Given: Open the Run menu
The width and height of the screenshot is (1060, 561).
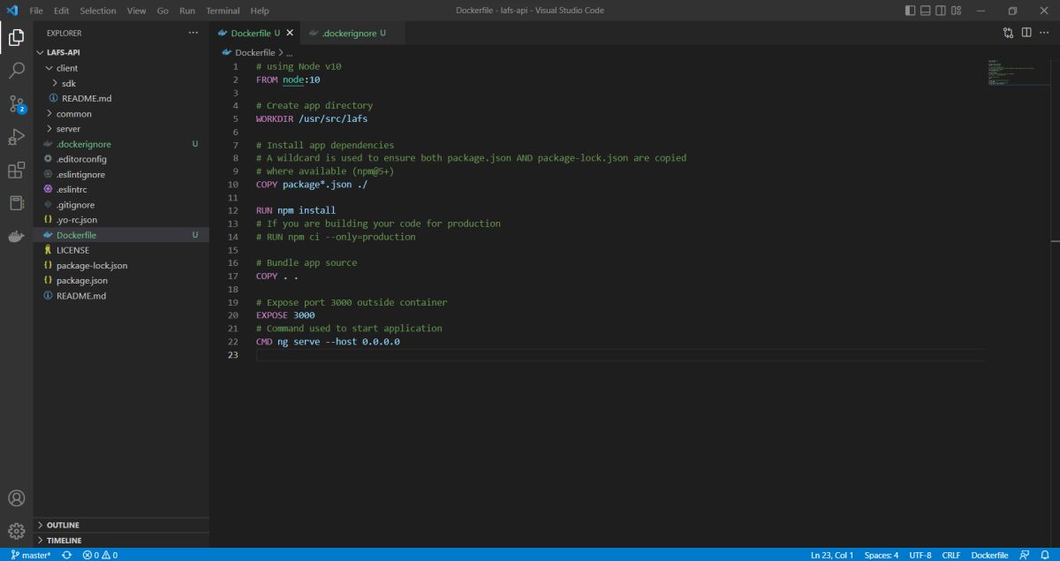Looking at the screenshot, I should (x=187, y=11).
